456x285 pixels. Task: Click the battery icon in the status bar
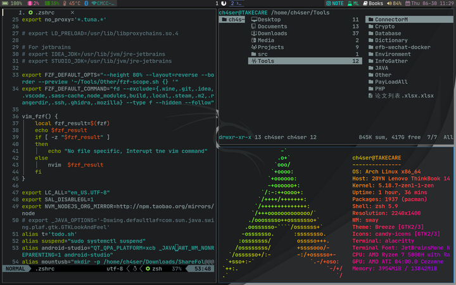5,4
